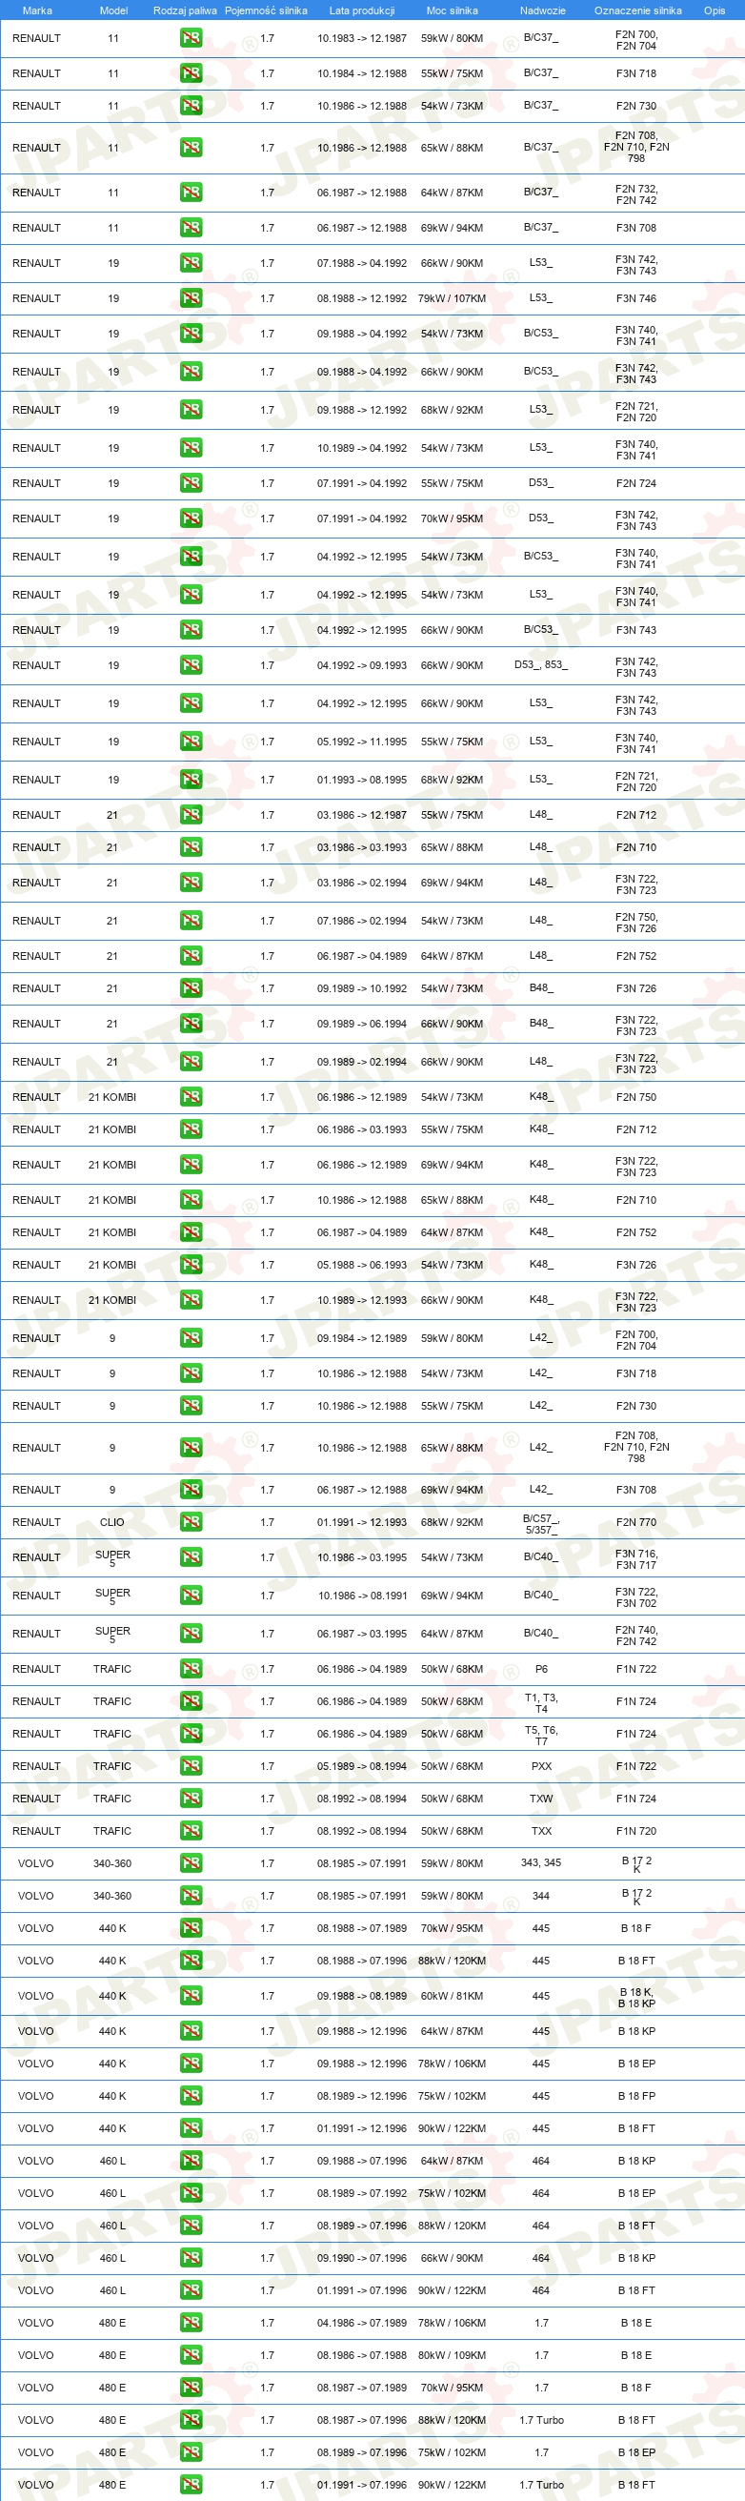Click the Marka column header
The height and width of the screenshot is (2501, 745).
(37, 10)
